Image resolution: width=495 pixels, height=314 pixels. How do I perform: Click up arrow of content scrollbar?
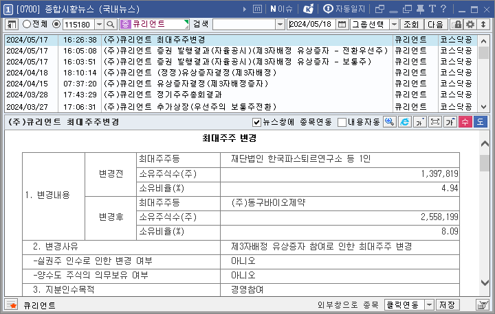485,143
